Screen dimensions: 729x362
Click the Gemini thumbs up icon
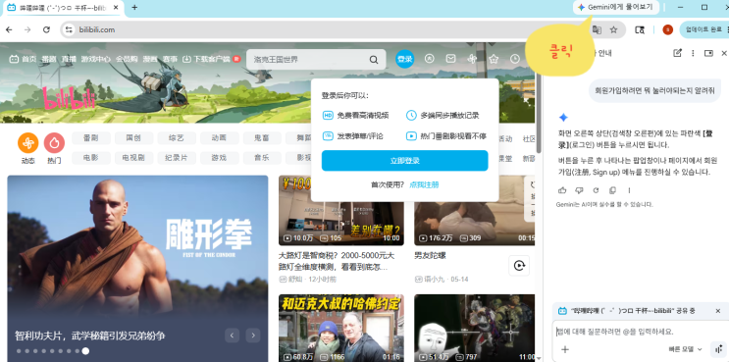point(562,190)
